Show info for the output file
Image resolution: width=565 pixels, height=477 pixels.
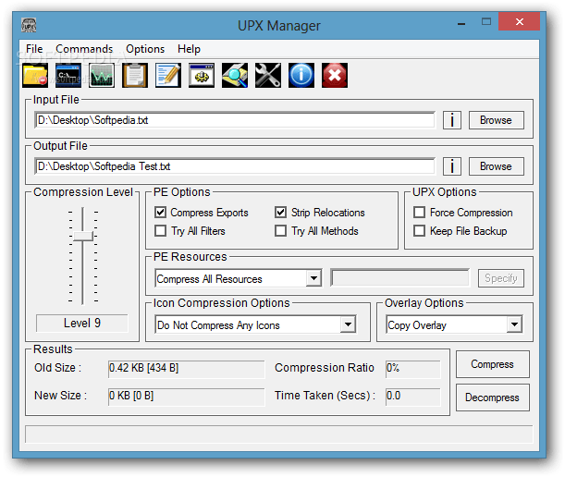pyautogui.click(x=452, y=166)
